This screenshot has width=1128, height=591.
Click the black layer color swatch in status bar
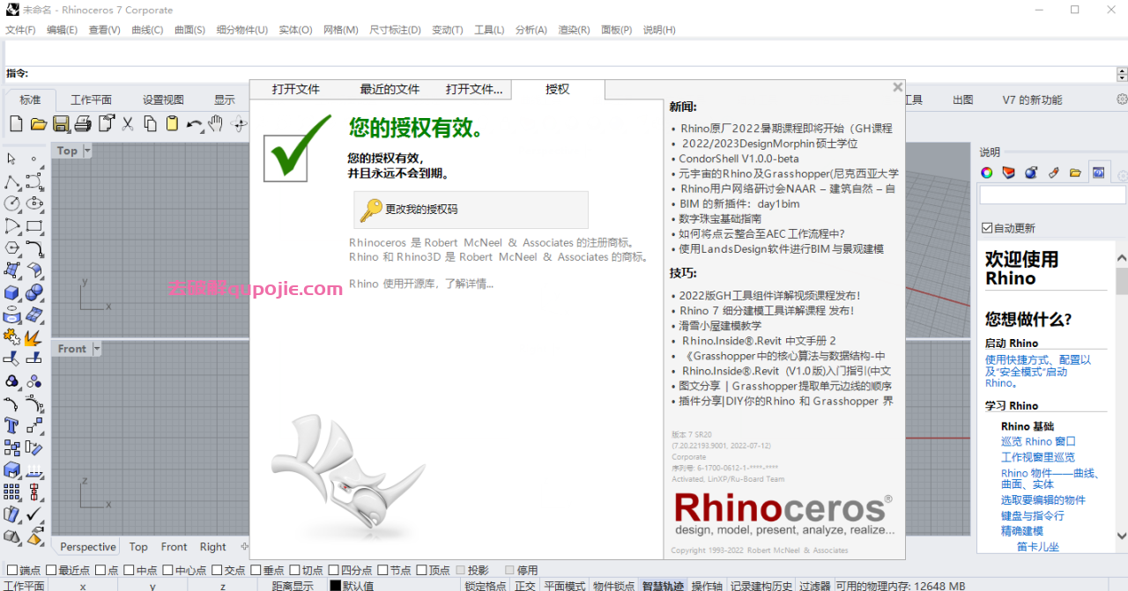(335, 586)
